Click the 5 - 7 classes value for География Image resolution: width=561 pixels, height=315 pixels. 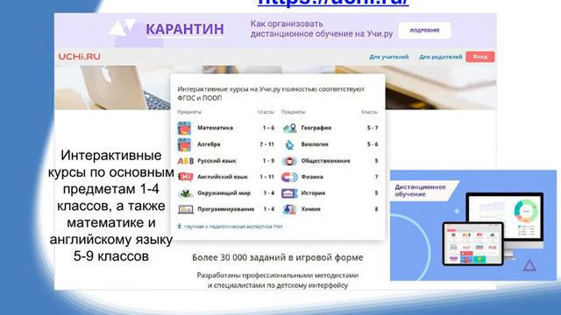[373, 128]
